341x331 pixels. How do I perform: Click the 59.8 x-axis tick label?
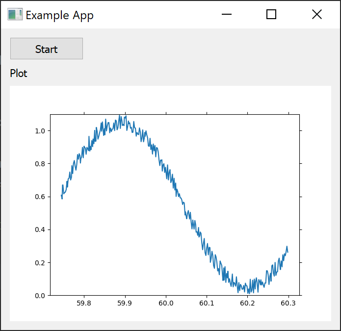click(x=84, y=303)
